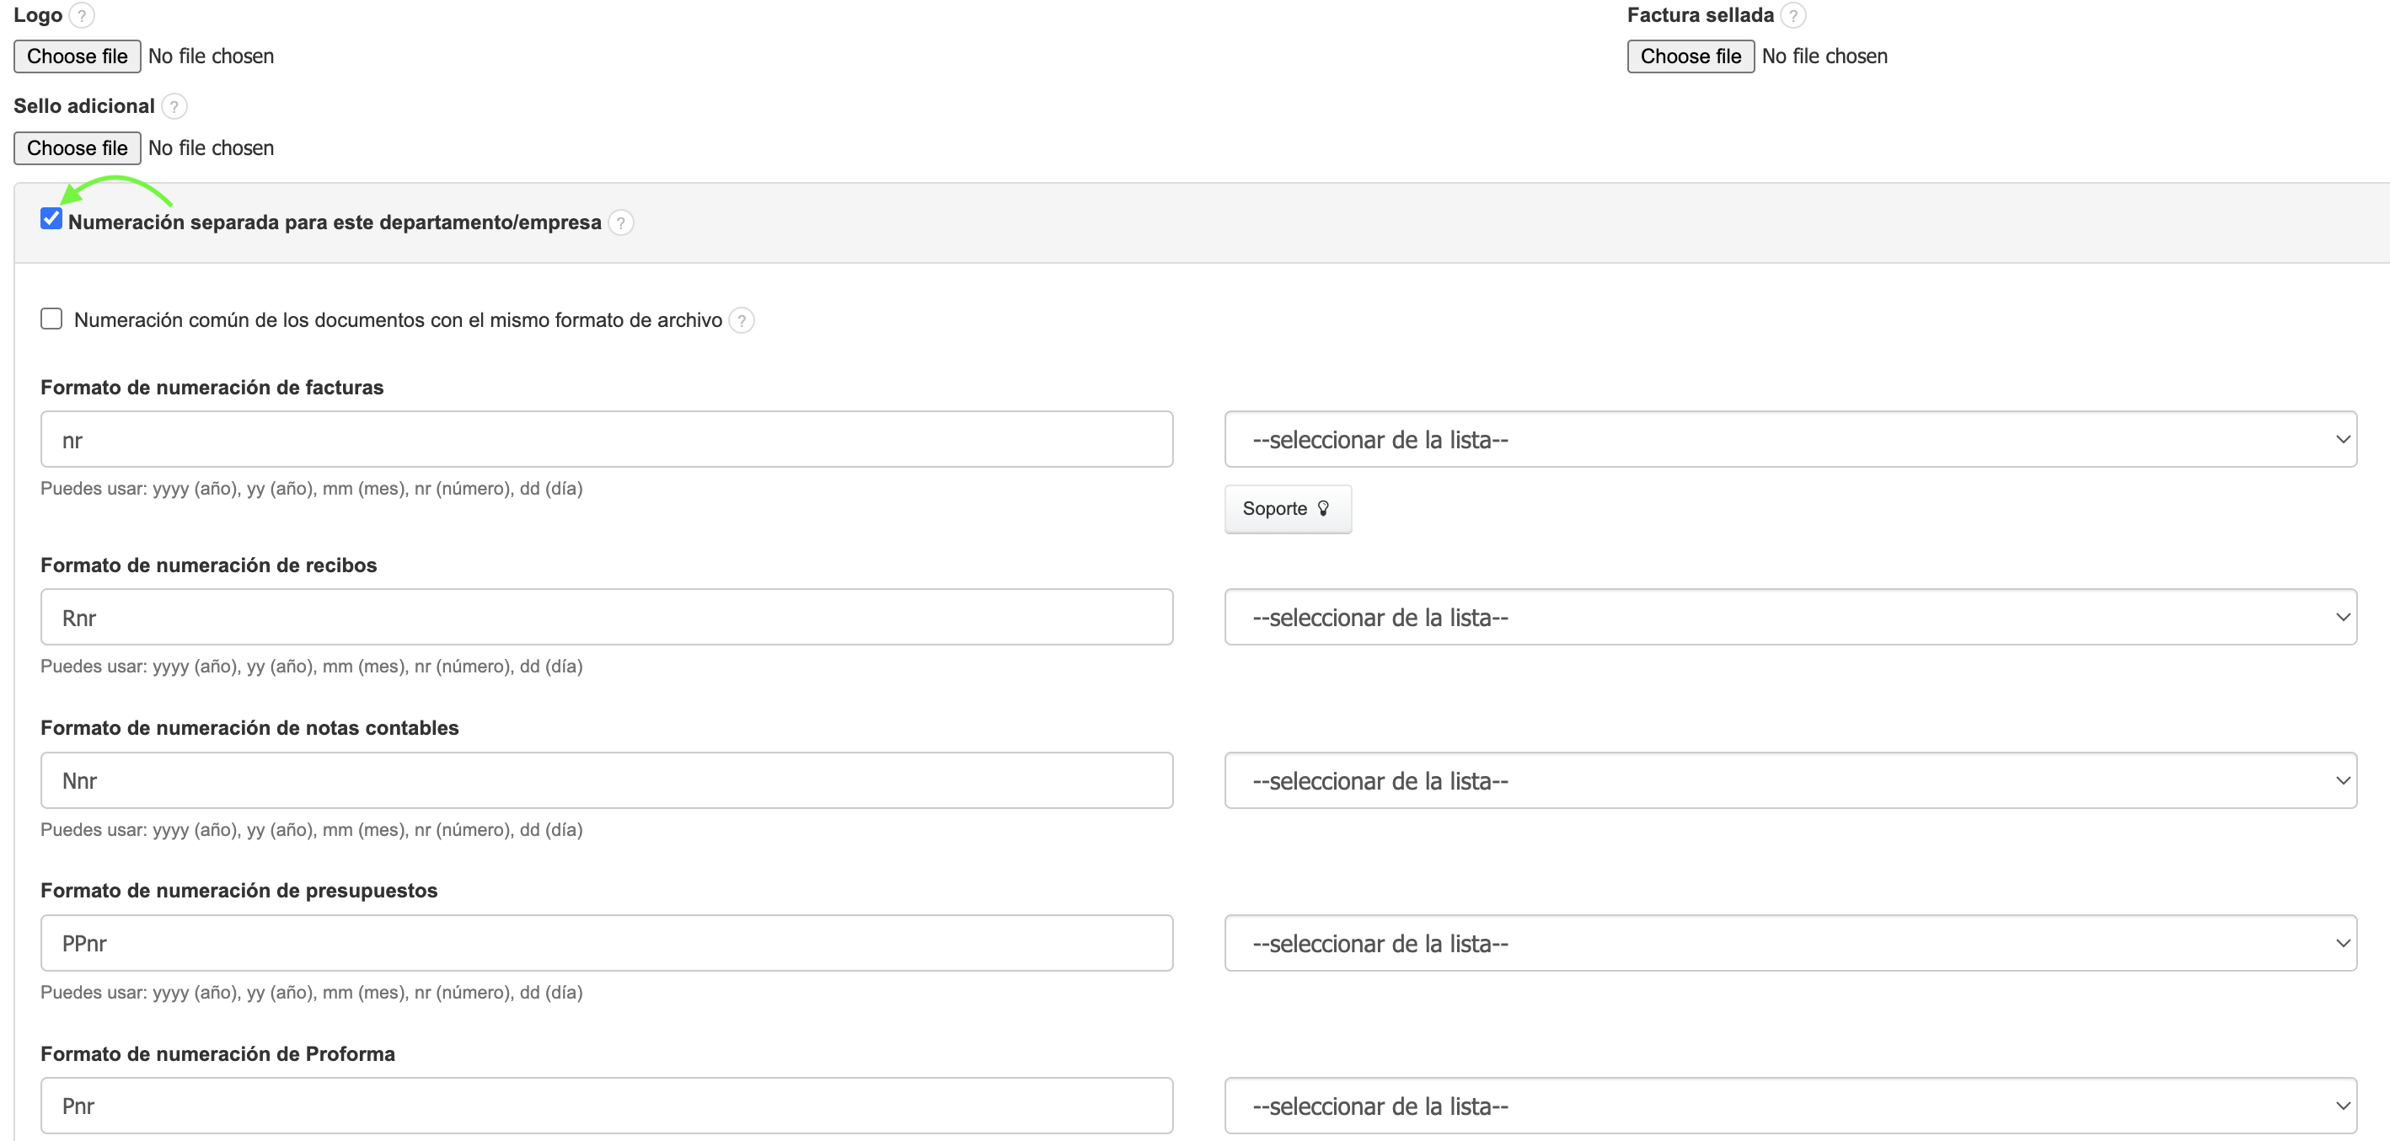Click the presupuestos field containing PPnr
2390x1141 pixels.
click(x=606, y=944)
